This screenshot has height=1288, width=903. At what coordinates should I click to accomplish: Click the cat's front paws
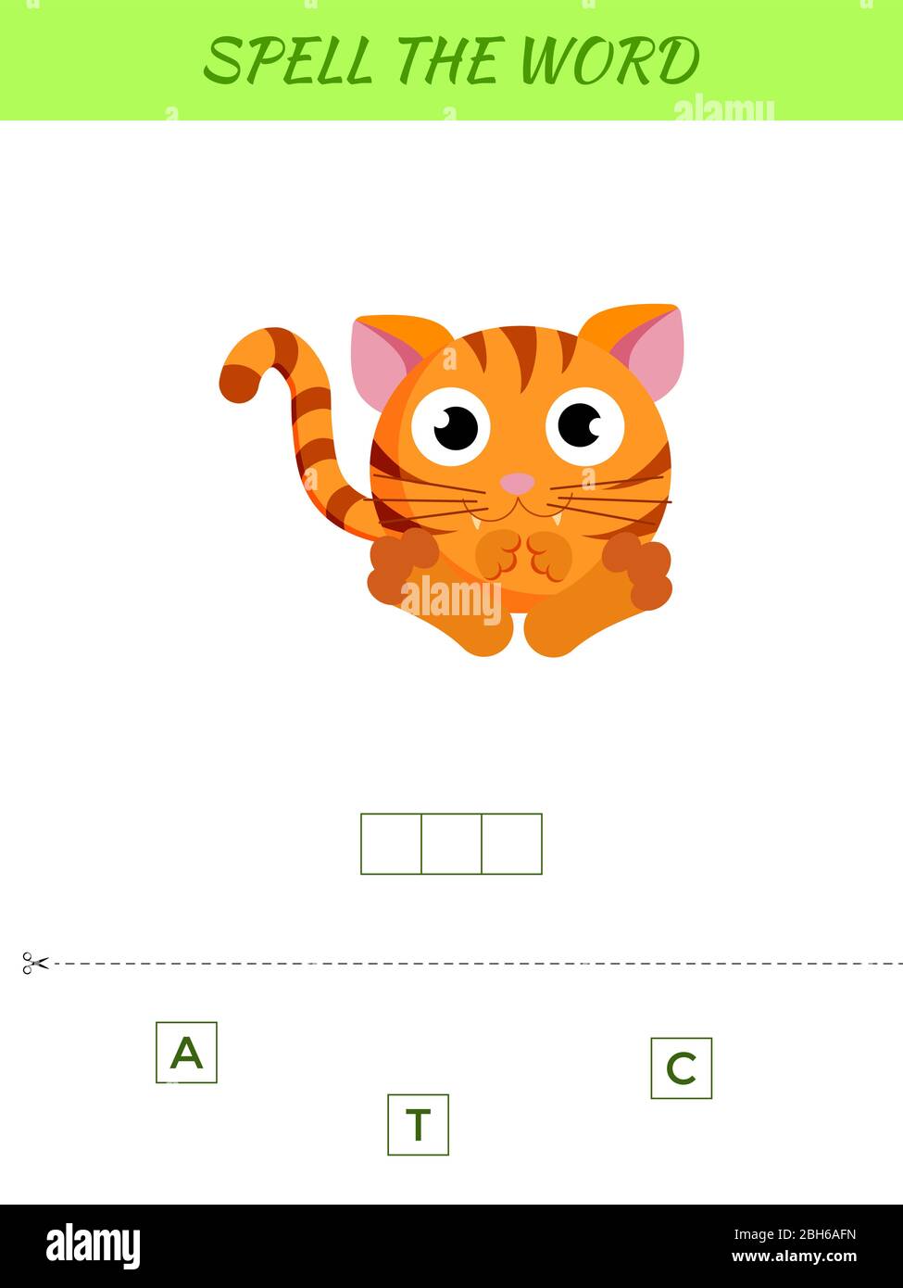[523, 554]
